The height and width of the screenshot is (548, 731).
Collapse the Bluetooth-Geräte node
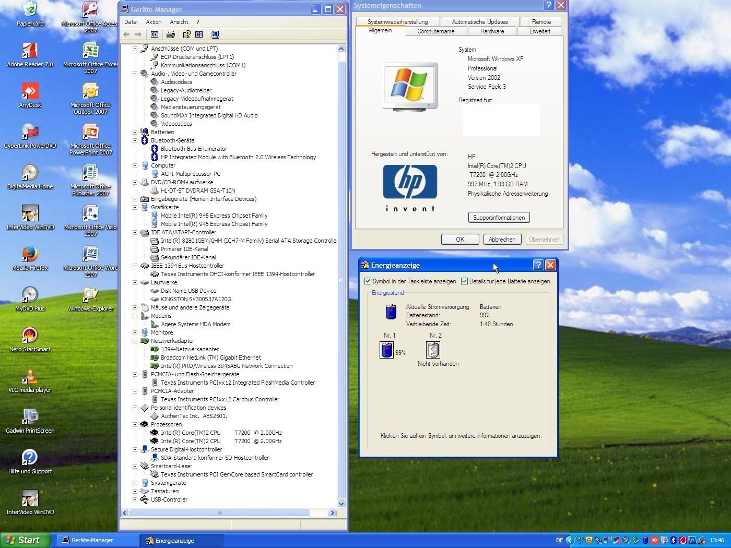[135, 140]
